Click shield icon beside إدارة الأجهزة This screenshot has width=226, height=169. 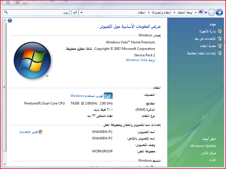[220, 31]
